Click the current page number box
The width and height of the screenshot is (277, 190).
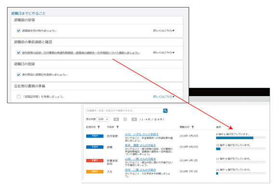125,119
